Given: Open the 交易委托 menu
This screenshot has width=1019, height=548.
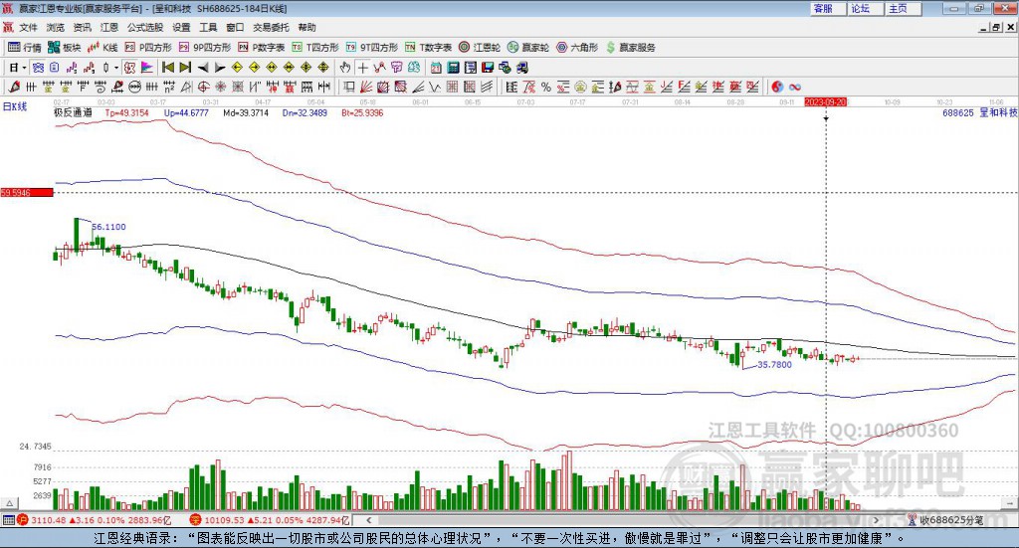Looking at the screenshot, I should pyautogui.click(x=271, y=27).
